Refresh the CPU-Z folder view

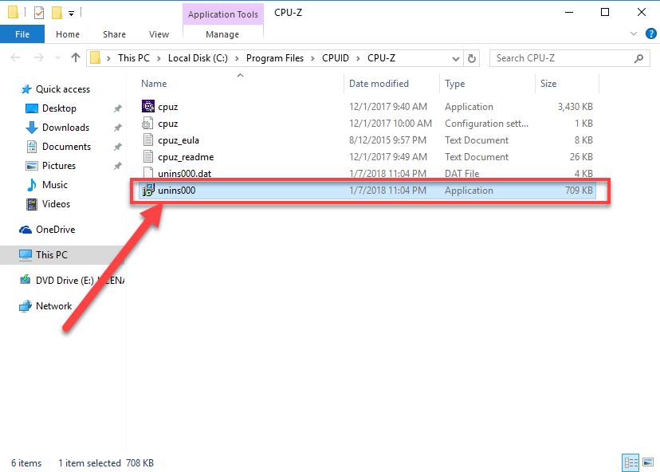click(472, 58)
